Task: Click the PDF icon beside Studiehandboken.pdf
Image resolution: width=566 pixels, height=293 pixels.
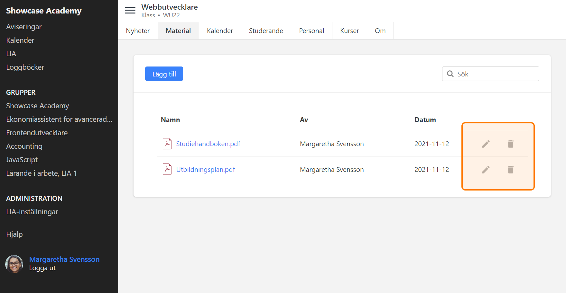Action: [167, 144]
